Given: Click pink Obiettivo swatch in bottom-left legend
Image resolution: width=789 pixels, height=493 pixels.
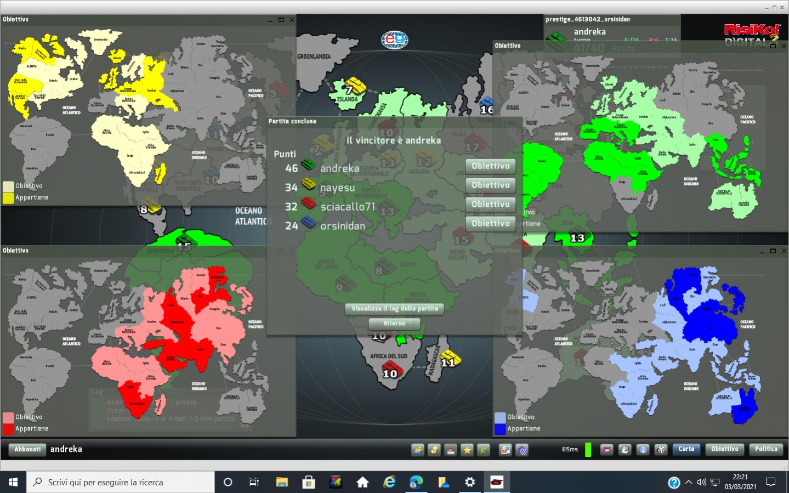Looking at the screenshot, I should tap(8, 417).
